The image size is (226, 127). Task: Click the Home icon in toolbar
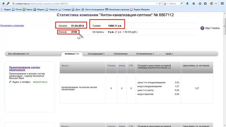[x=194, y=4]
